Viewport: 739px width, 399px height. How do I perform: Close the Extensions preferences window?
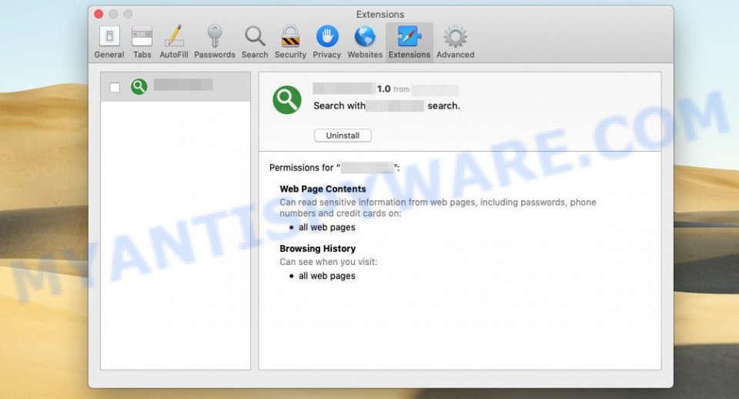pyautogui.click(x=99, y=14)
